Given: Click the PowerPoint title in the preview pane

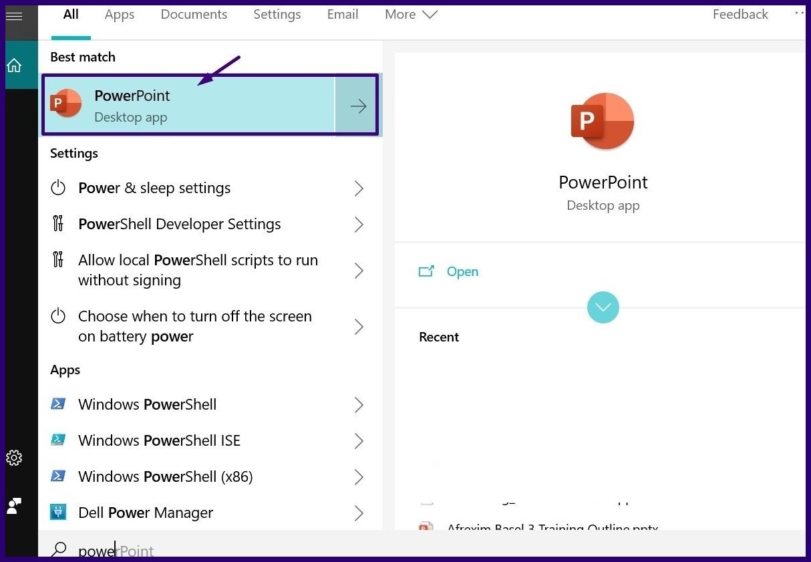Looking at the screenshot, I should 603,182.
